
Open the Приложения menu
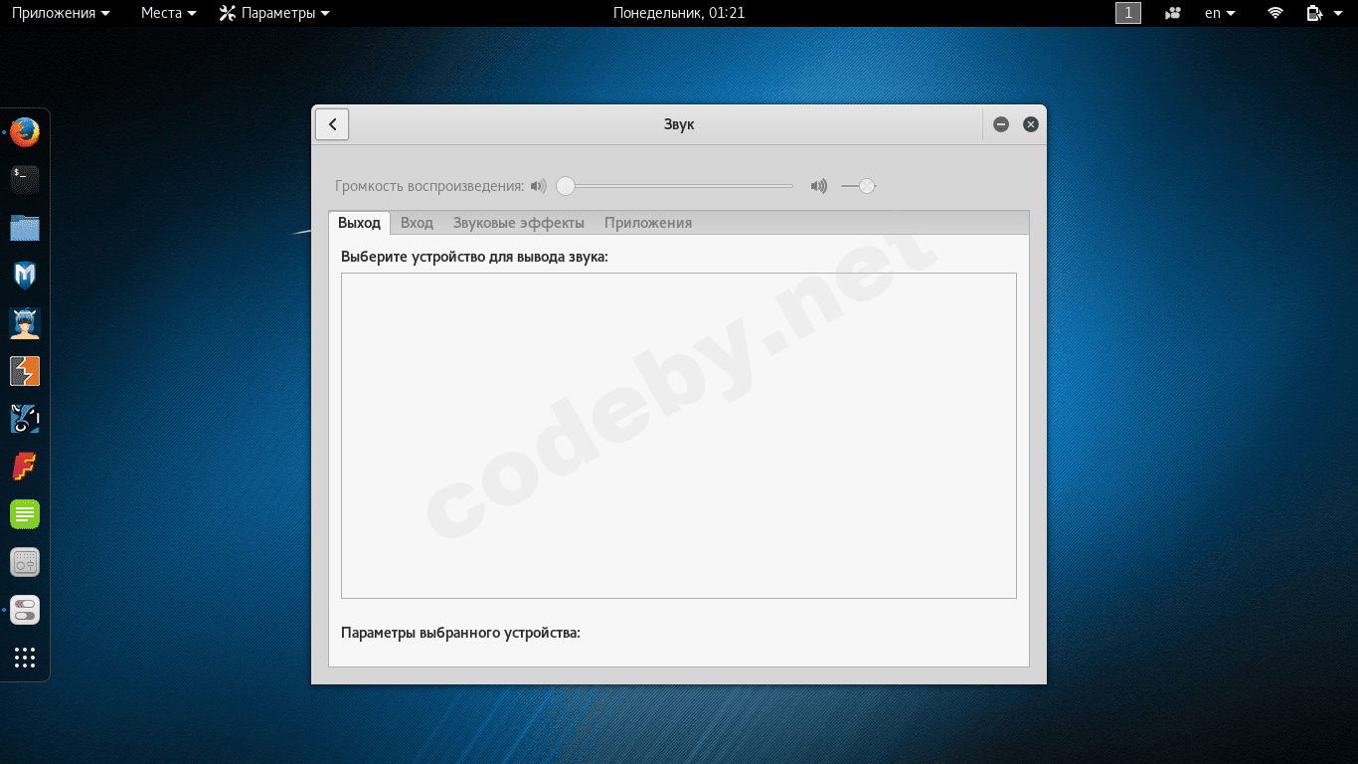[61, 13]
